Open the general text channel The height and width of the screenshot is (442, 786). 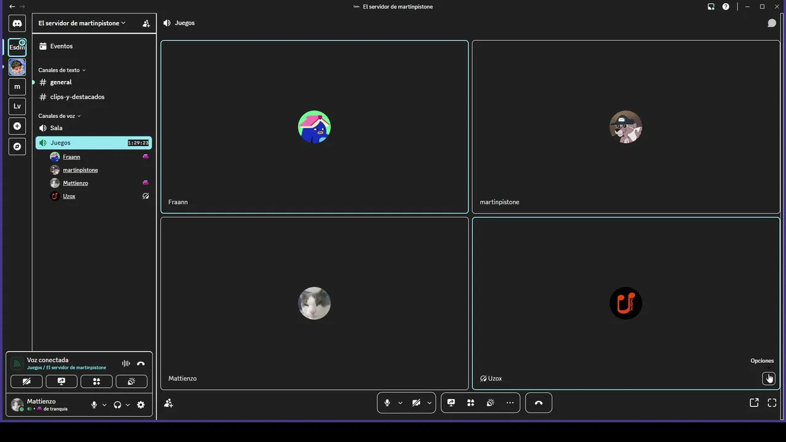point(93,82)
